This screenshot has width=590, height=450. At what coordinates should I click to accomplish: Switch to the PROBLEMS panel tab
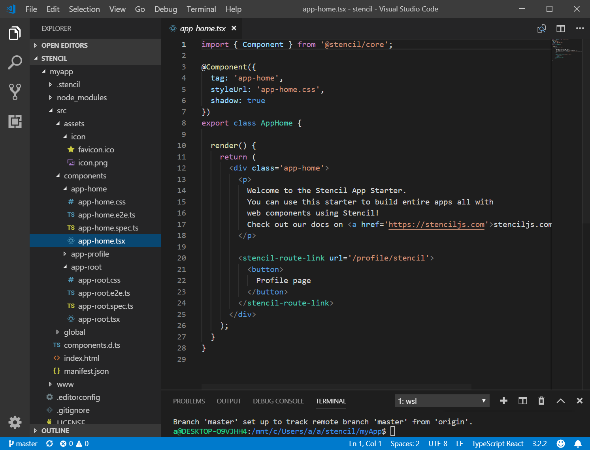189,401
